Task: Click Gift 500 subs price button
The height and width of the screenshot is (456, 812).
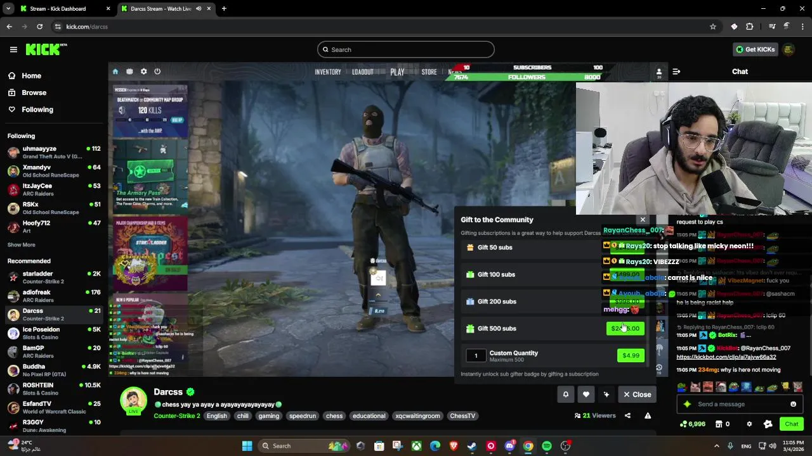Action: [625, 329]
